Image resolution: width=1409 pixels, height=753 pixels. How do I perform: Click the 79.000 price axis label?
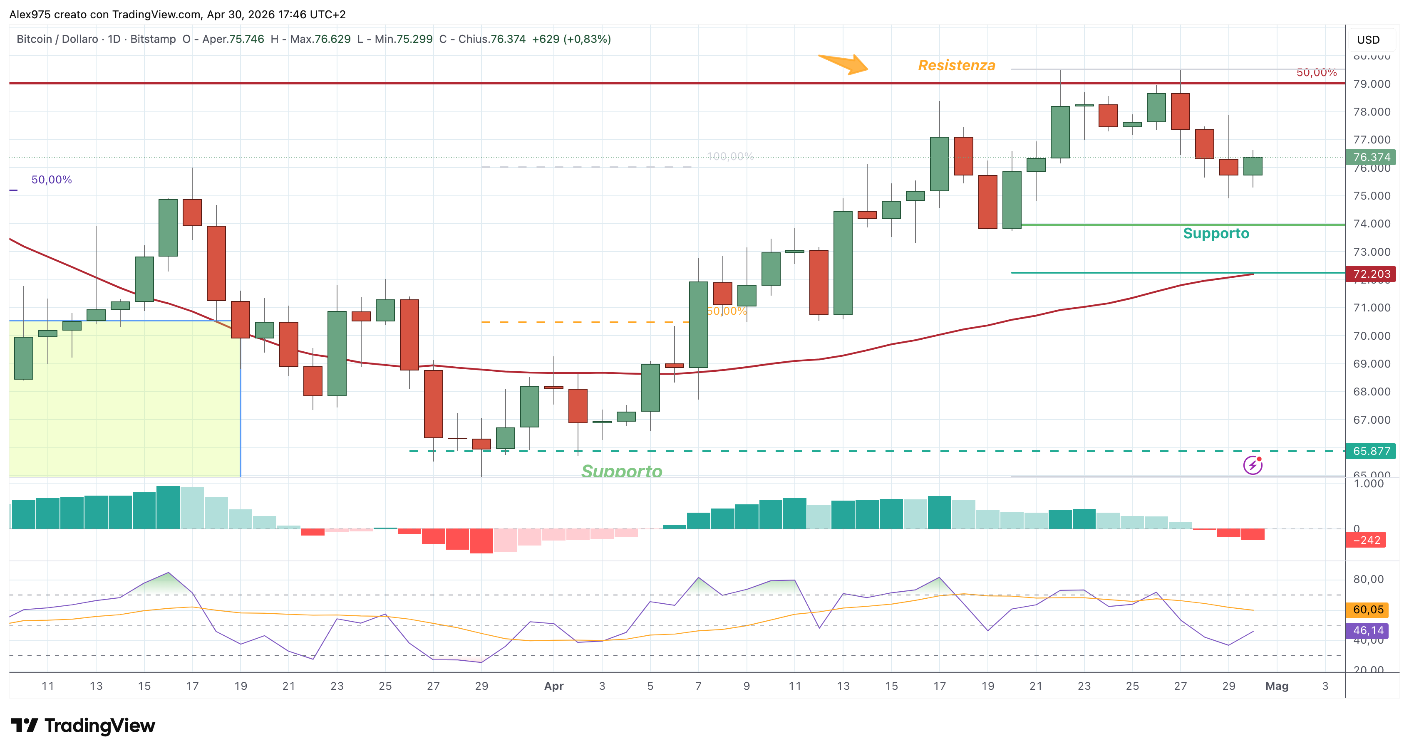[1372, 84]
